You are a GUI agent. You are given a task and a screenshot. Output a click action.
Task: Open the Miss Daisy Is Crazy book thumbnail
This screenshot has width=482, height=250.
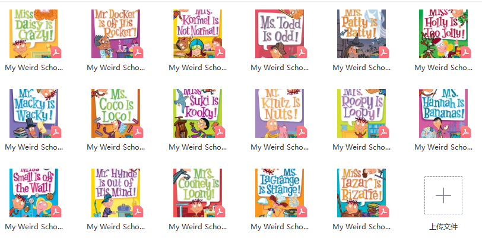(34, 33)
